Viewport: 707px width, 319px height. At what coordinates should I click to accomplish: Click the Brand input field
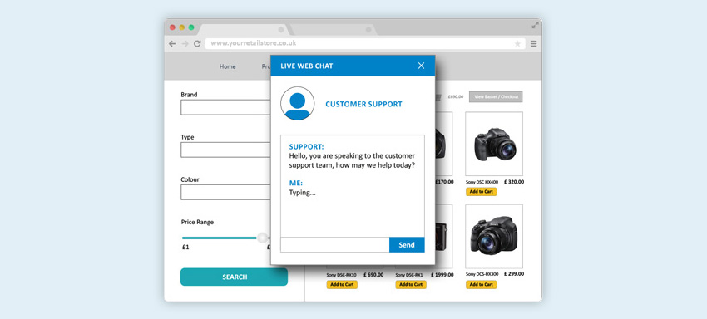[225, 107]
